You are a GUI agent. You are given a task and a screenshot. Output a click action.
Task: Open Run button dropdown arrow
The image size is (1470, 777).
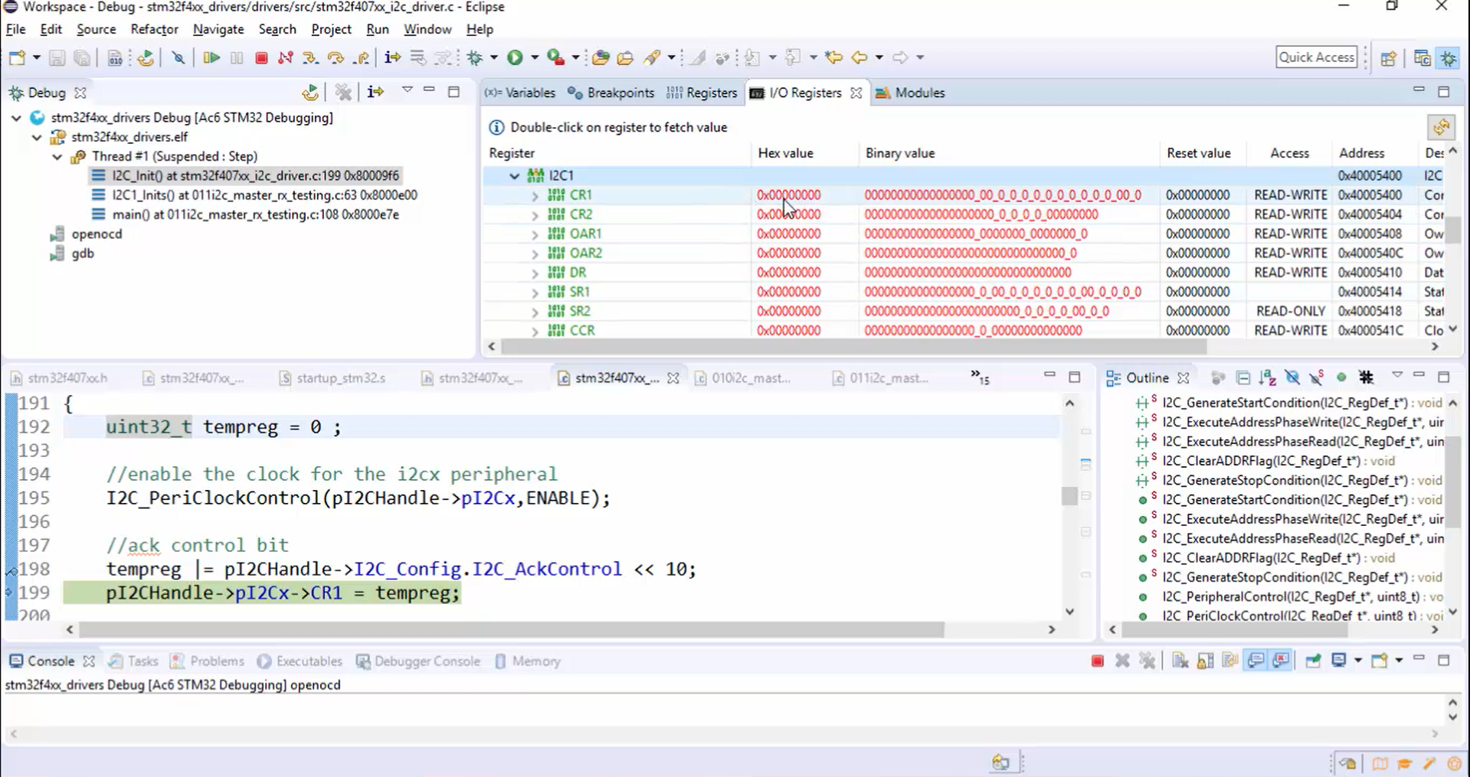(x=535, y=57)
